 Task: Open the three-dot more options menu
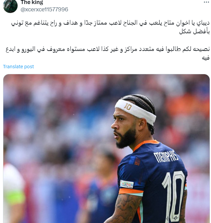click(x=206, y=2)
